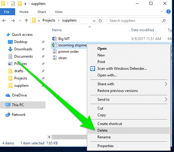
Task: Click the search magnifier icon
Action: point(164,21)
